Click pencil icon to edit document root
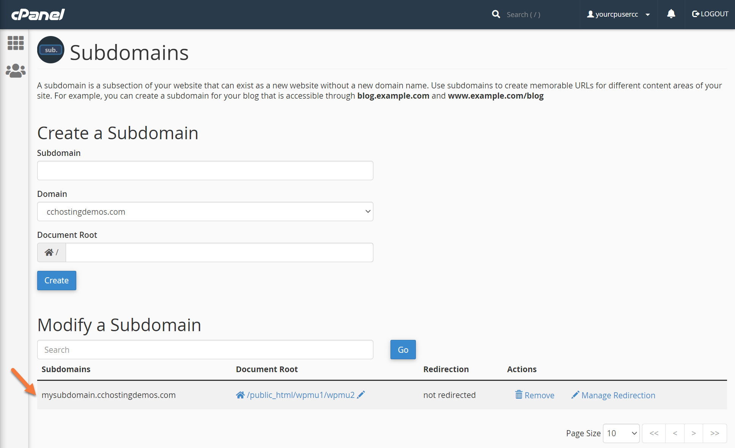Viewport: 735px width, 448px height. point(361,395)
